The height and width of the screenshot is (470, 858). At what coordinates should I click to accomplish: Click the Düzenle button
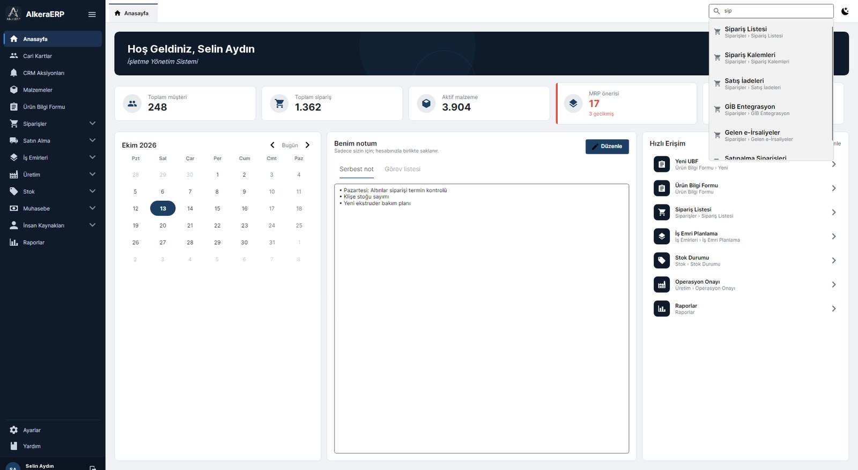607,146
